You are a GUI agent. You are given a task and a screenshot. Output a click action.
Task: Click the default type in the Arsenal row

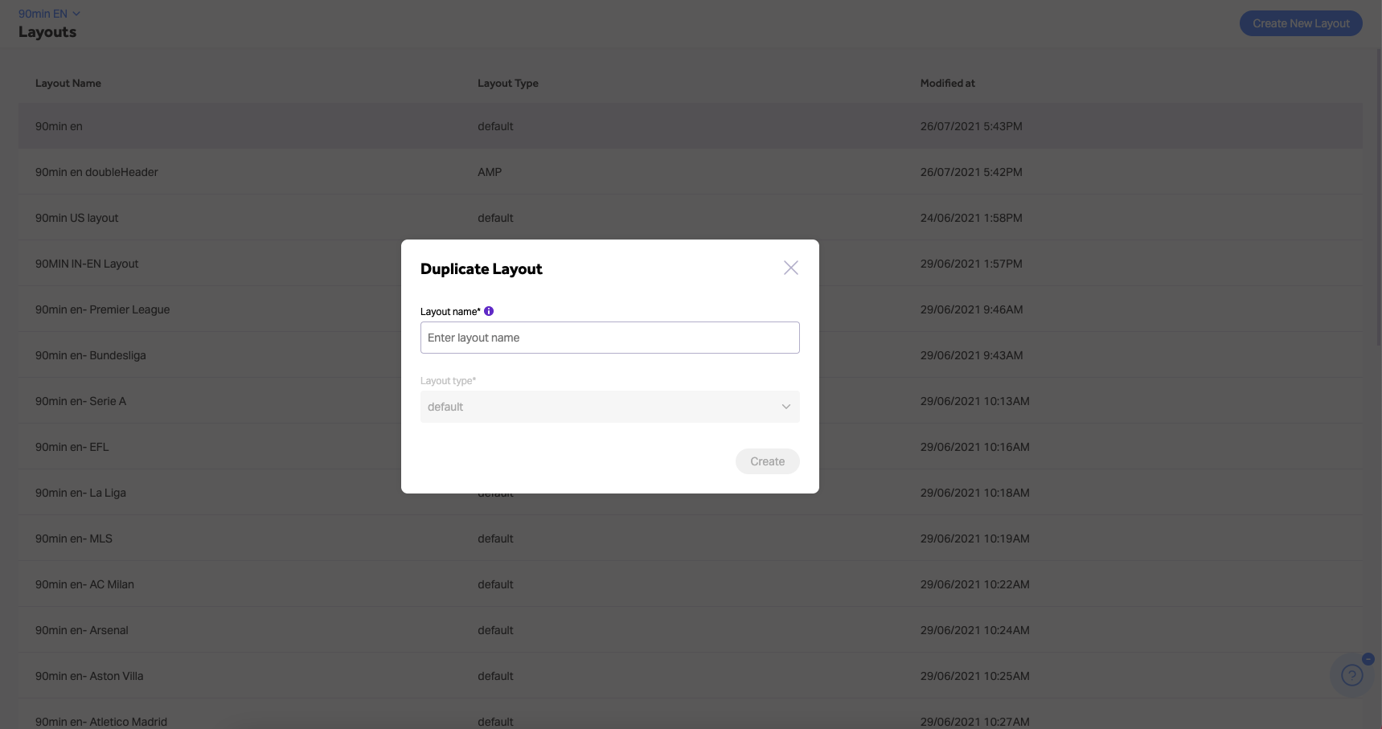tap(495, 630)
